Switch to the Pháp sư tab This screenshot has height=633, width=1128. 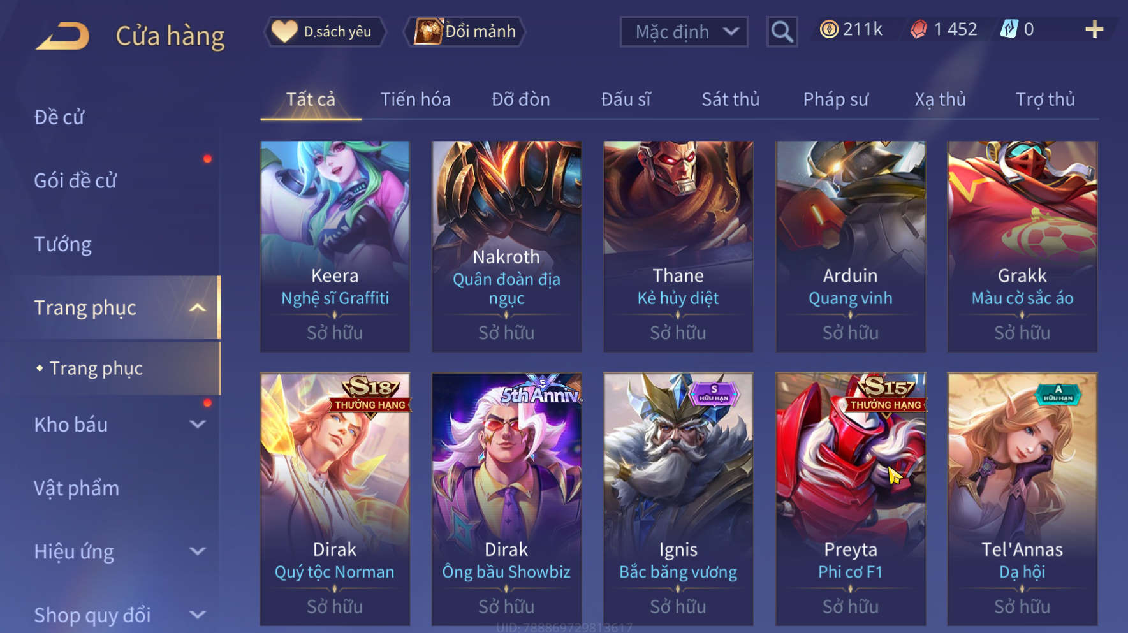pos(835,99)
